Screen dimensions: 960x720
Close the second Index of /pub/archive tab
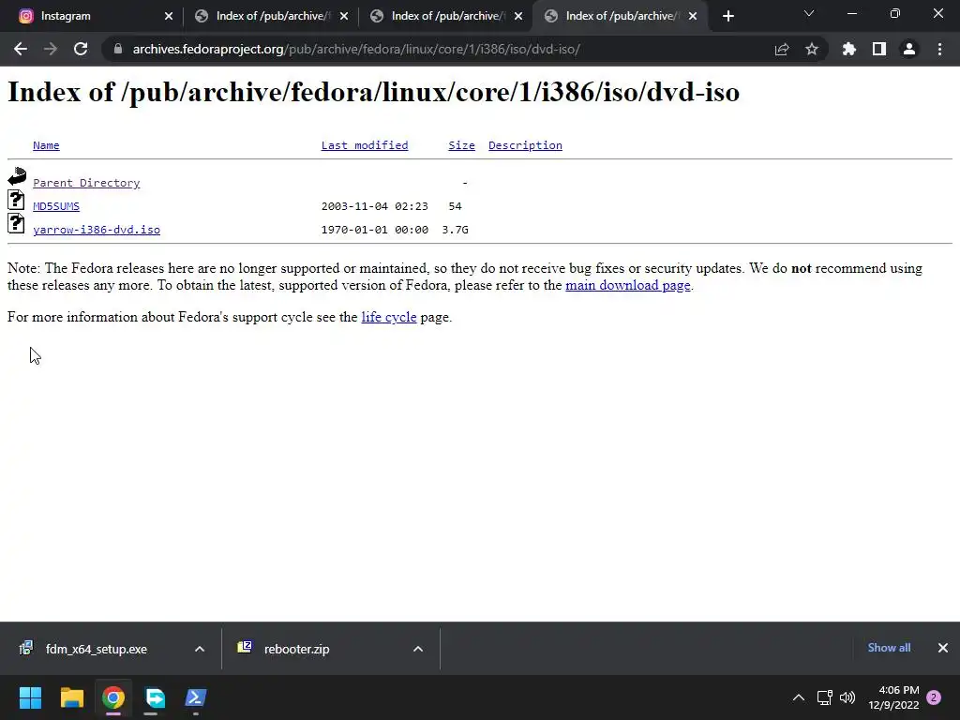point(344,17)
